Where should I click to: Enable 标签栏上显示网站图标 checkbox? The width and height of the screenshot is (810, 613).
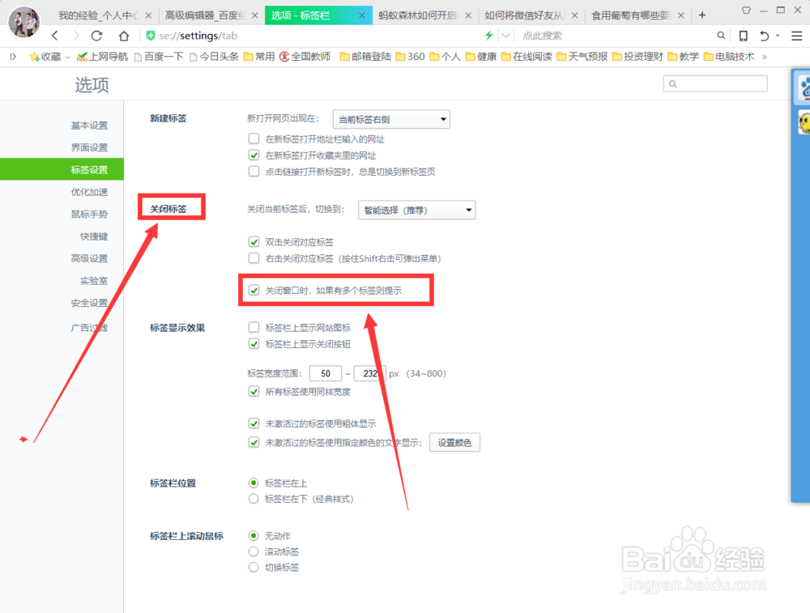(x=254, y=327)
